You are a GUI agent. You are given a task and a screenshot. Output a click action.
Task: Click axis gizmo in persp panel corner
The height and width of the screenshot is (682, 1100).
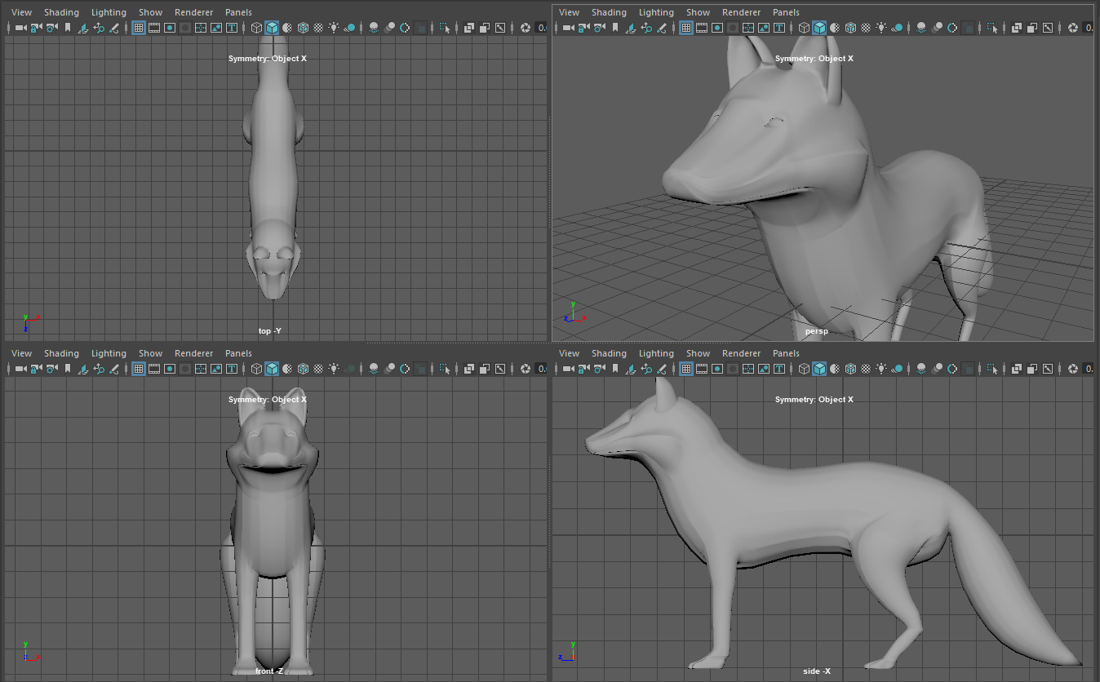[574, 312]
